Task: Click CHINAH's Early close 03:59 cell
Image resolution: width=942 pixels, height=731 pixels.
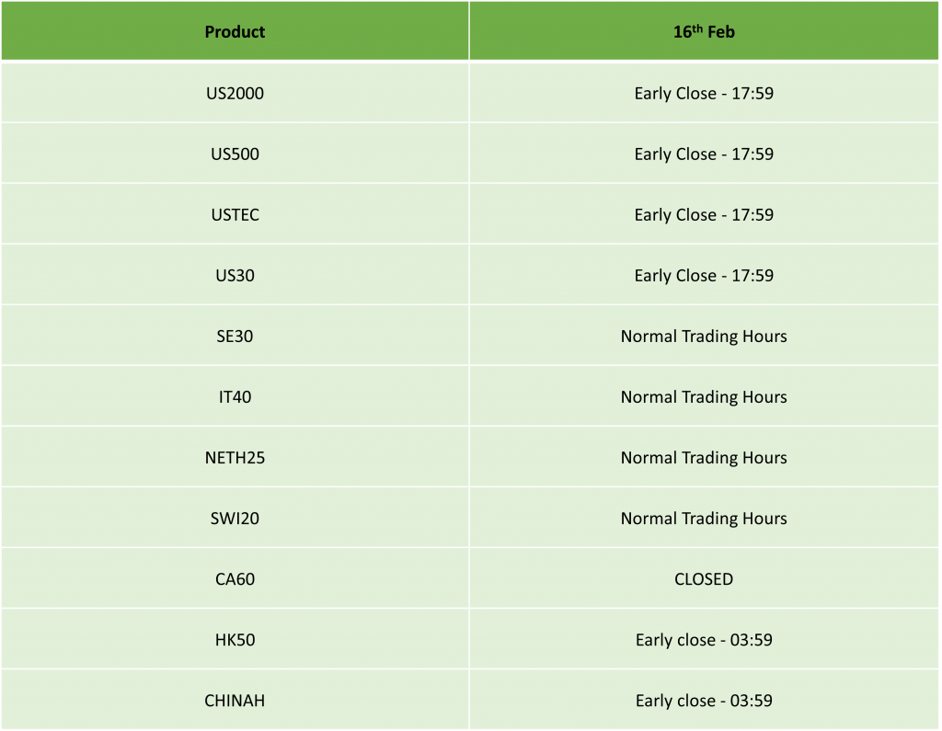Action: (x=704, y=700)
